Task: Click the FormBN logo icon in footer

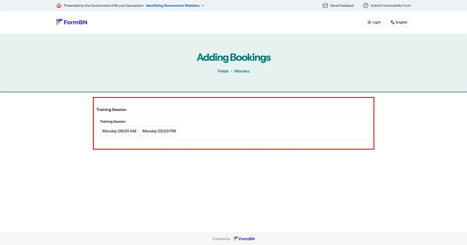Action: click(236, 239)
